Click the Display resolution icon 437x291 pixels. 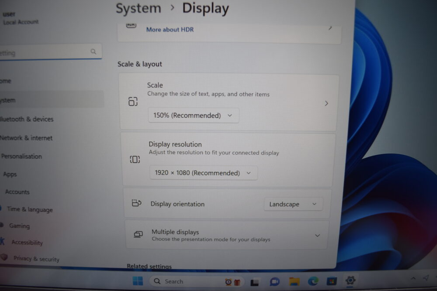tap(135, 159)
